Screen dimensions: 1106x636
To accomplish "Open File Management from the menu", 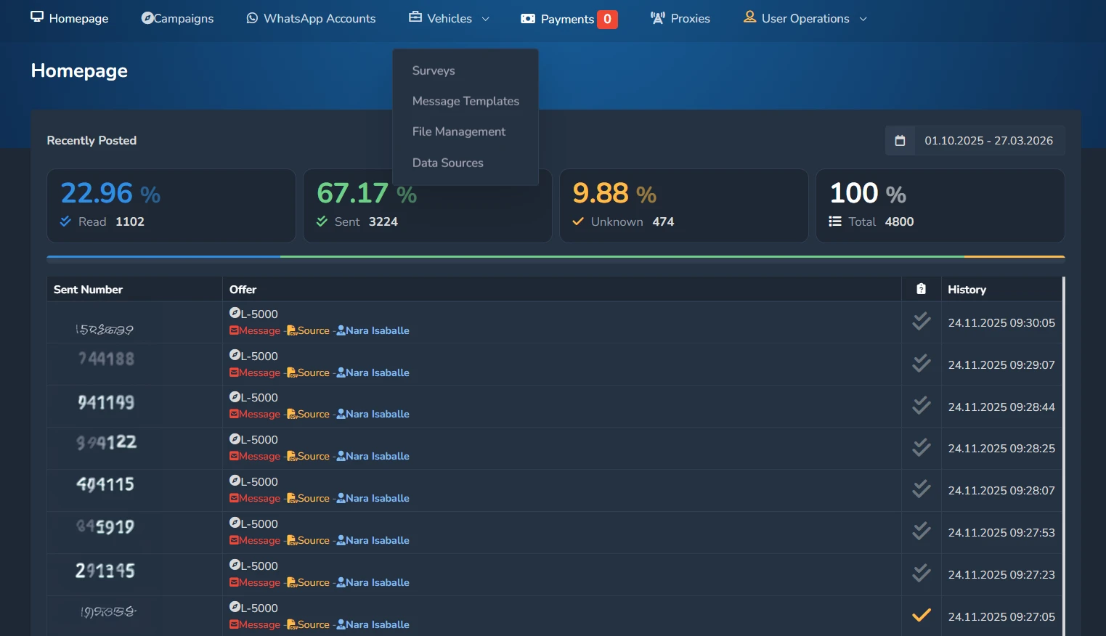I will coord(458,131).
